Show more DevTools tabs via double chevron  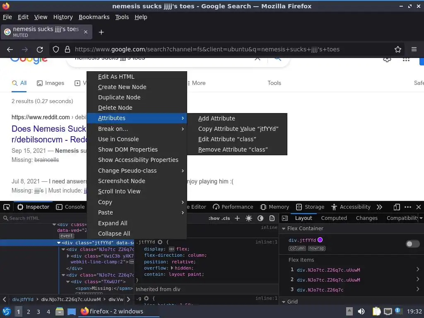379,207
